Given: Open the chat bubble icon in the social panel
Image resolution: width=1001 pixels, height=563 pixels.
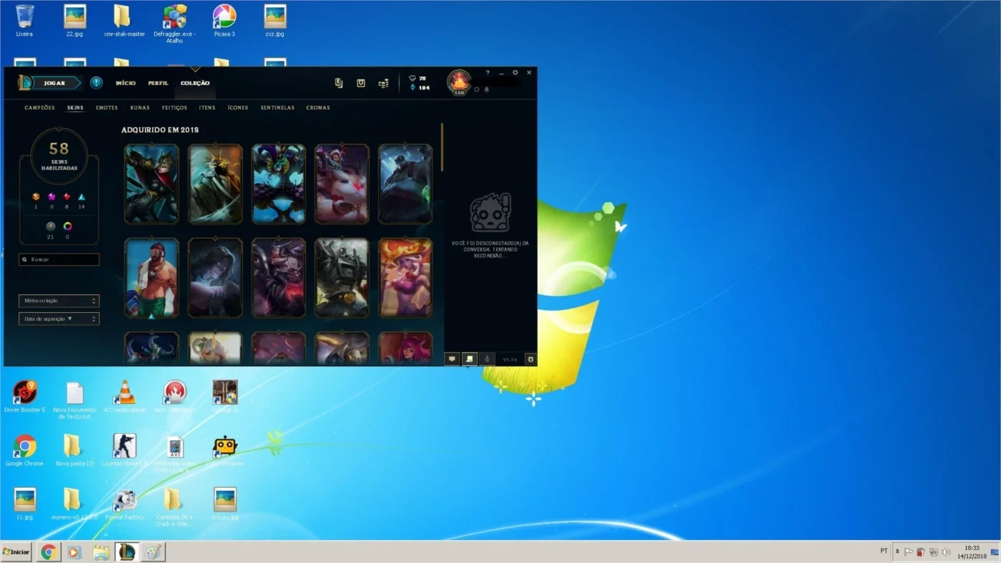Looking at the screenshot, I should [452, 359].
